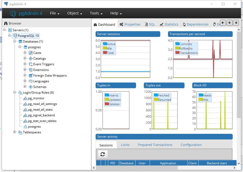Click the postgres login role icon
The width and height of the screenshot is (243, 172).
click(x=26, y=127)
